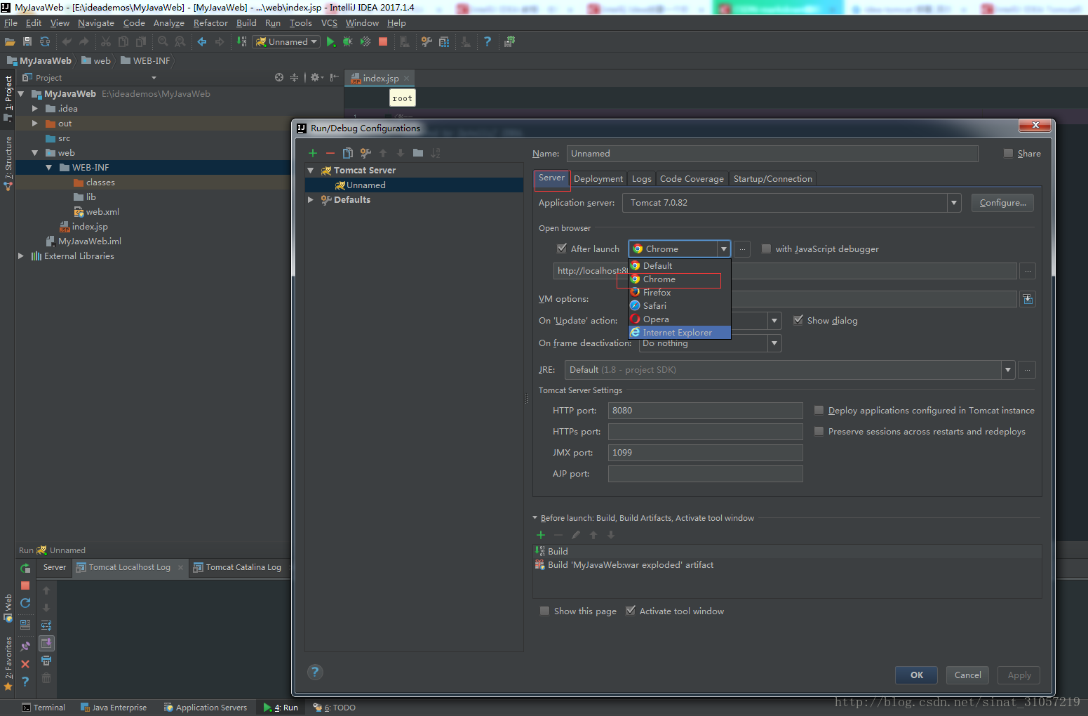Click the Cancel button
The width and height of the screenshot is (1088, 716).
967,675
